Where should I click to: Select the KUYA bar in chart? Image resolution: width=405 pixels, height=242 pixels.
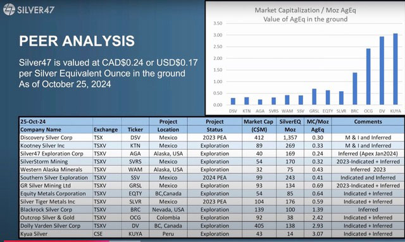pyautogui.click(x=395, y=69)
